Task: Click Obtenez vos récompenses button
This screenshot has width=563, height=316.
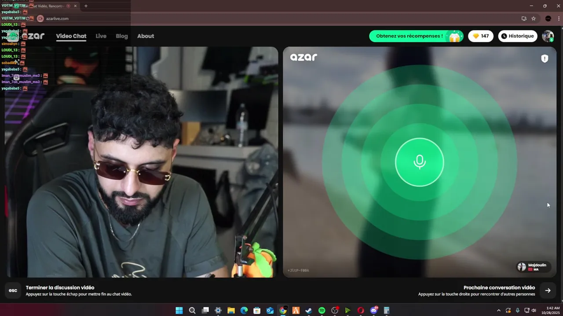Action: (x=416, y=36)
